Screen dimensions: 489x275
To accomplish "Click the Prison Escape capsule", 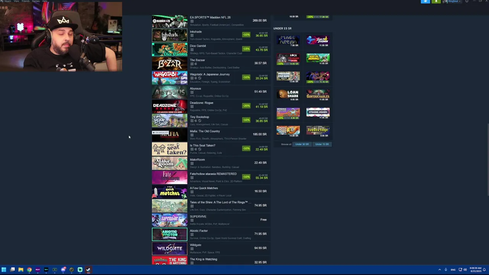I will (x=288, y=77).
